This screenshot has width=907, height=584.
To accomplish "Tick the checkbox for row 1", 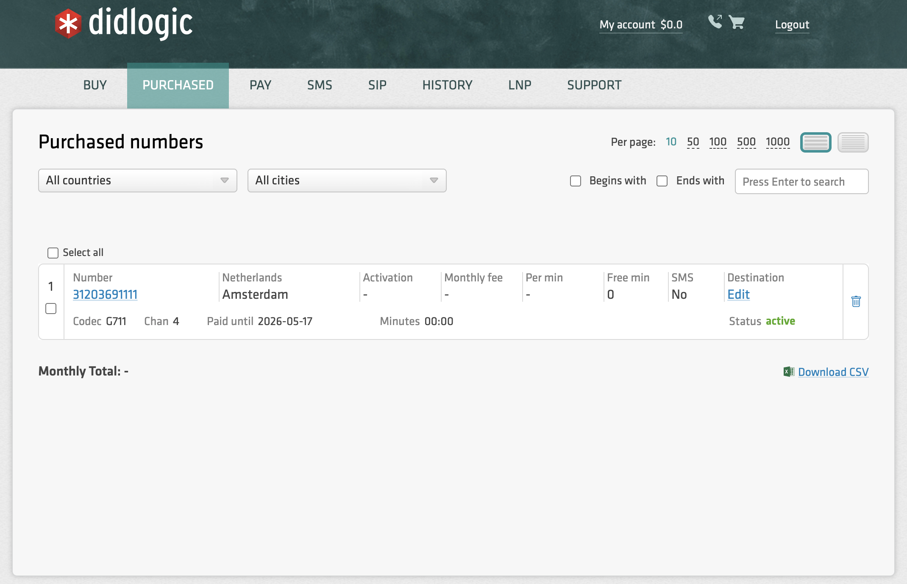I will 51,309.
